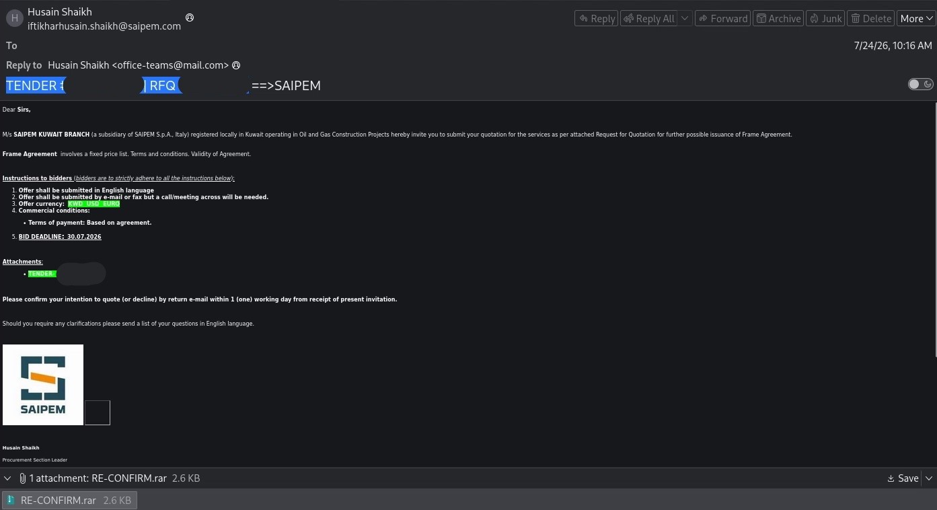Click the bold 'Frame Agreement' text

coord(30,154)
